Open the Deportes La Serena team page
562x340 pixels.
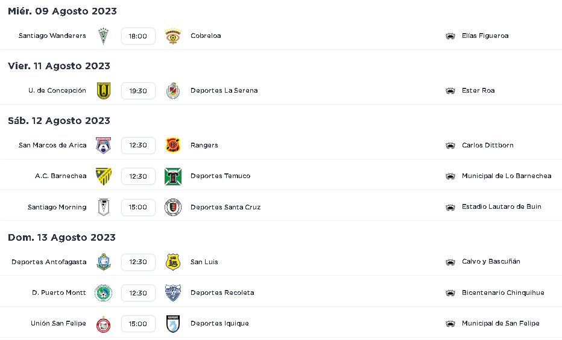coord(224,90)
